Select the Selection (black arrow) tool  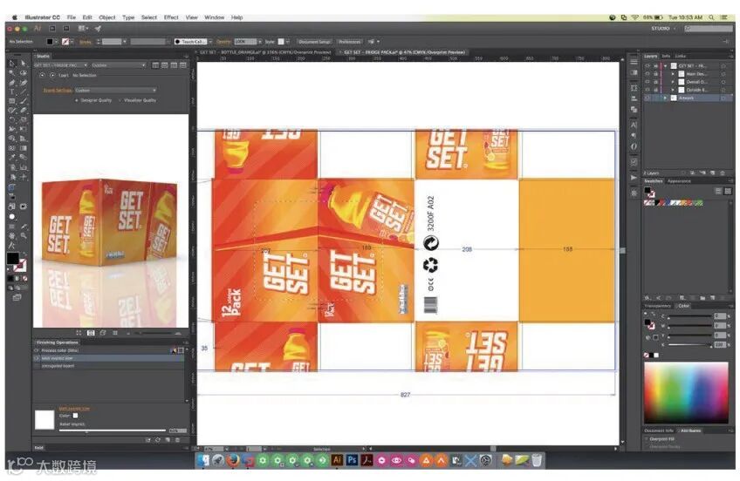pyautogui.click(x=12, y=63)
